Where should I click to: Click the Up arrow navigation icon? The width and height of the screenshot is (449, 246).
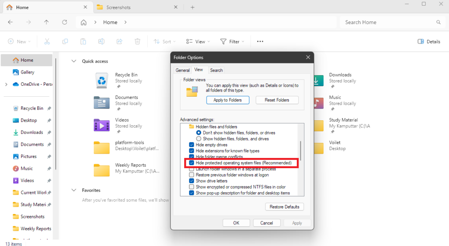click(x=46, y=22)
